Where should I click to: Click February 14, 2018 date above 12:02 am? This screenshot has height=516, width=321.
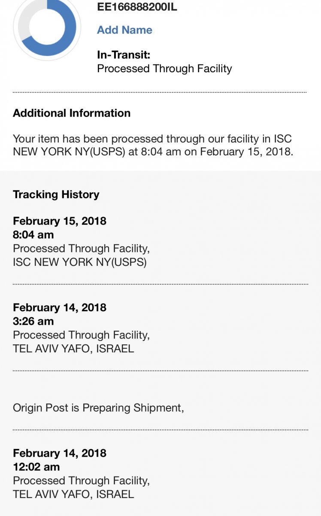point(60,453)
